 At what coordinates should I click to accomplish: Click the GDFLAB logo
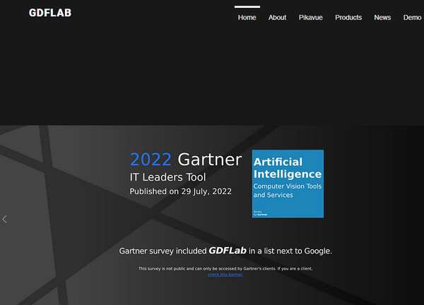[x=50, y=13]
